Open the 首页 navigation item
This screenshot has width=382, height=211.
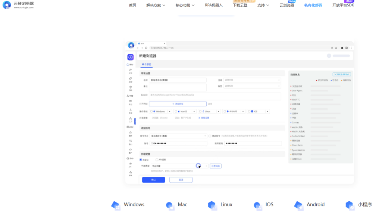pos(132,5)
